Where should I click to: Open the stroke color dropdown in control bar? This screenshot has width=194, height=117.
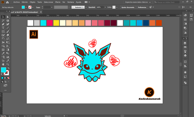[33, 7]
